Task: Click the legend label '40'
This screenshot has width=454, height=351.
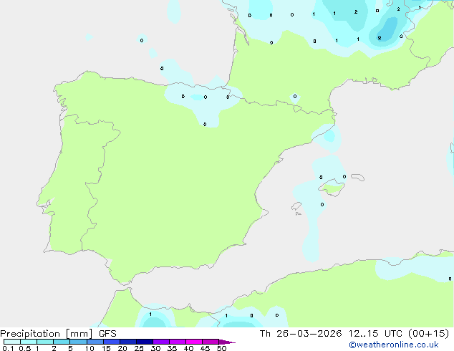Action: pyautogui.click(x=188, y=348)
